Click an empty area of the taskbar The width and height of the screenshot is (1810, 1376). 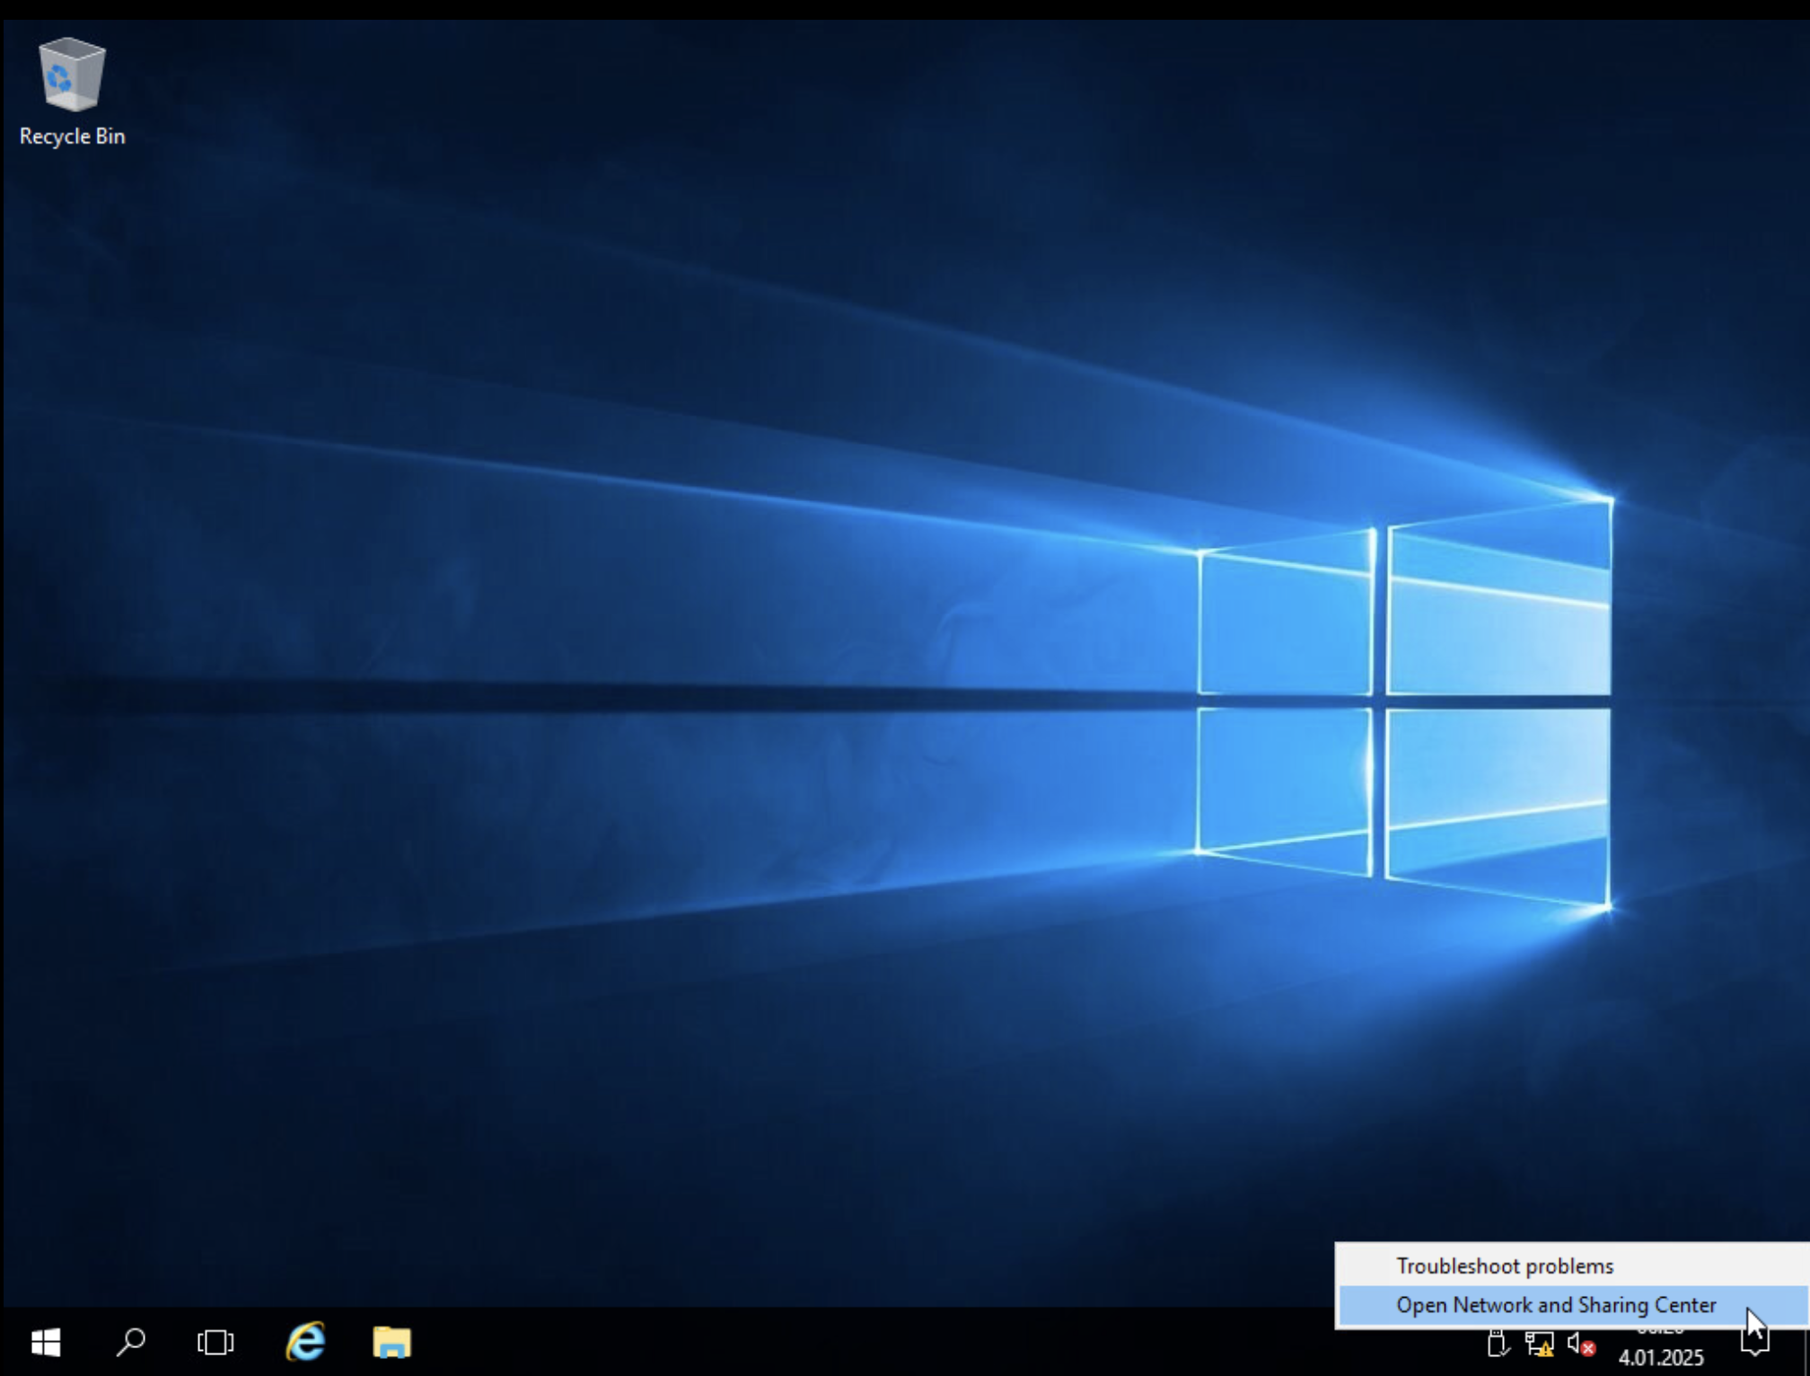[898, 1343]
